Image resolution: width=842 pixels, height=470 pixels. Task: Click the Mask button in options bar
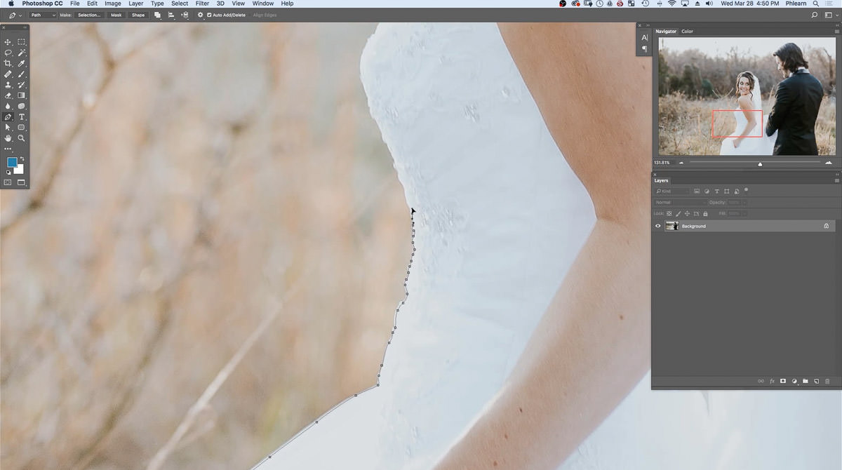(116, 15)
